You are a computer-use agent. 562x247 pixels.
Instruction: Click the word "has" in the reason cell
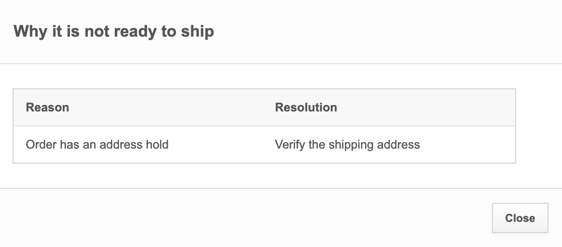point(69,145)
